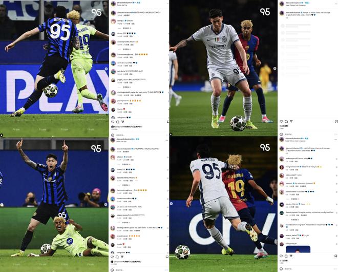
Task: Show next photo on blue-black 95 jersey carousel
Action: [x=106, y=69]
